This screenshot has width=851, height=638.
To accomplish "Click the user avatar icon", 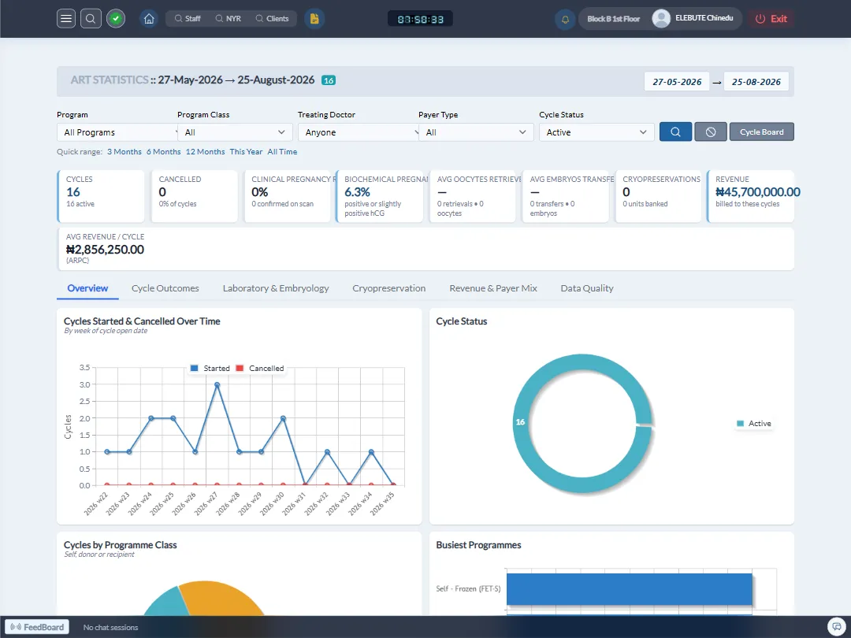I will pyautogui.click(x=661, y=18).
